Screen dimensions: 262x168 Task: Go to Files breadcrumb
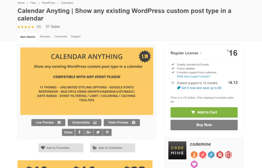tap(33, 3)
